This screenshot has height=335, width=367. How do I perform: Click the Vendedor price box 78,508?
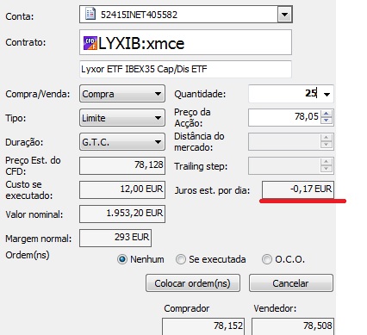293,326
